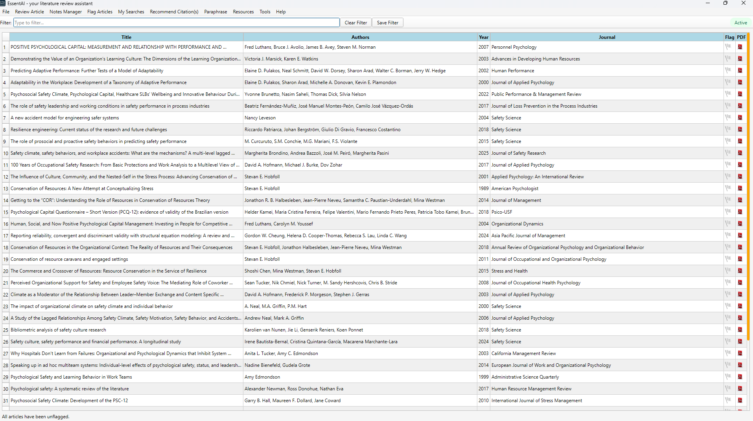Open the PDF for 'Psychological Safety and Learning Behavior in Work Teams'
The width and height of the screenshot is (753, 421).
tap(740, 377)
